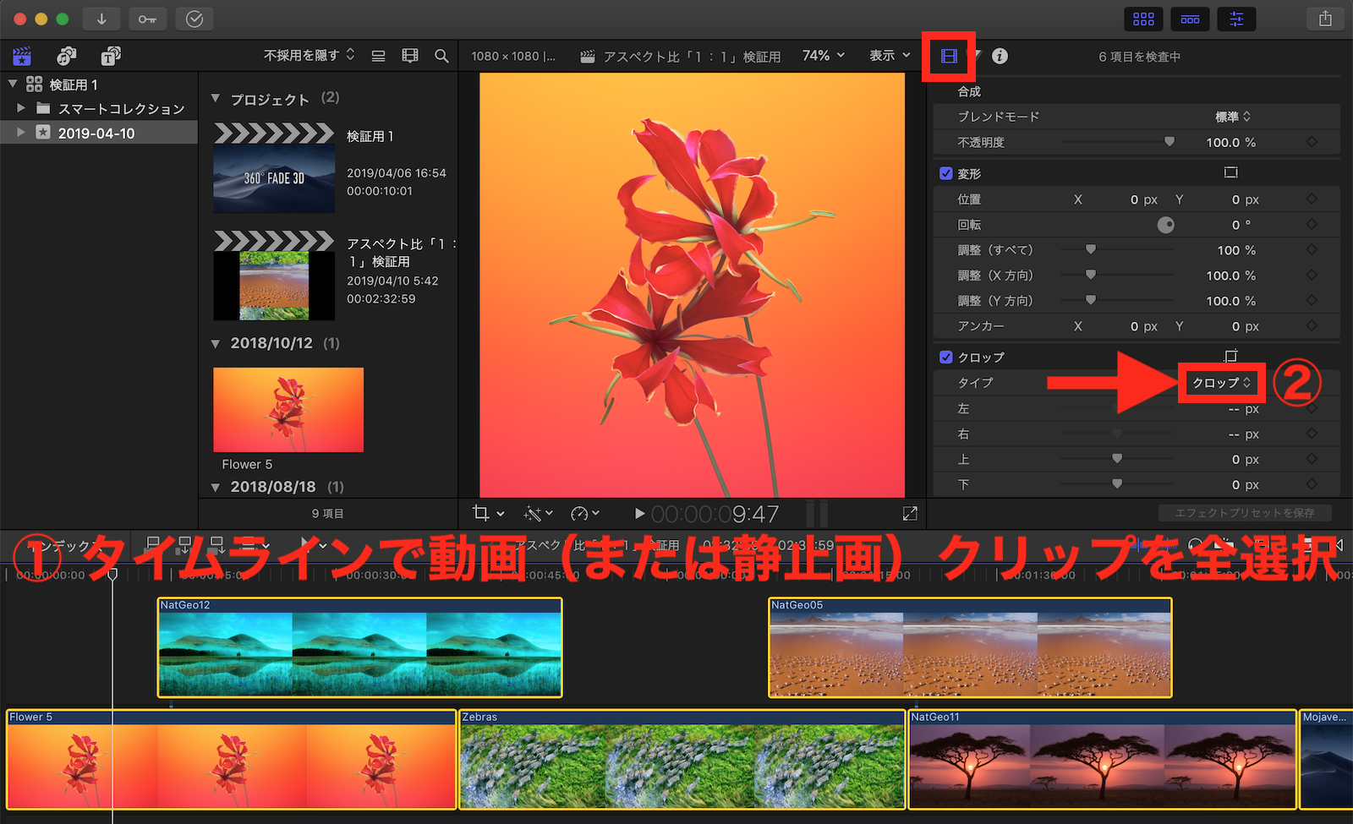Click the info inspector icon
The image size is (1353, 824).
[1000, 57]
